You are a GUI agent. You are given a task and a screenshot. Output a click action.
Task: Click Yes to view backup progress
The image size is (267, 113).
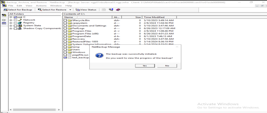tap(145, 66)
